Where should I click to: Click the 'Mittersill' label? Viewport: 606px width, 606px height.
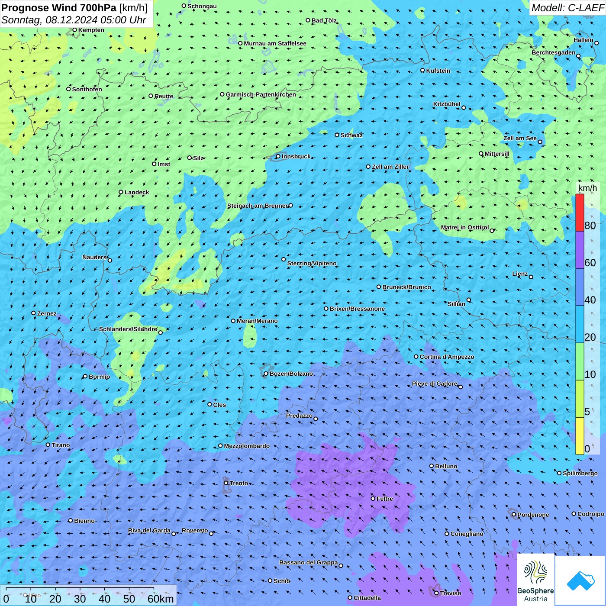(497, 154)
